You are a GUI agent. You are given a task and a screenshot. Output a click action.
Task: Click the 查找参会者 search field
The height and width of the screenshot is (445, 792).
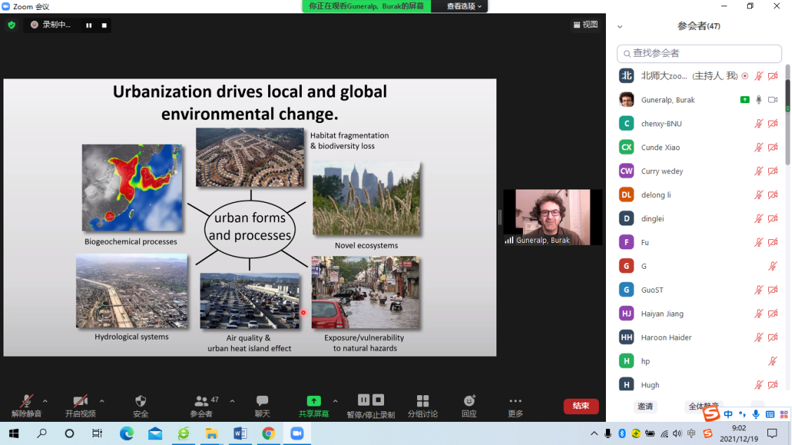pos(699,53)
